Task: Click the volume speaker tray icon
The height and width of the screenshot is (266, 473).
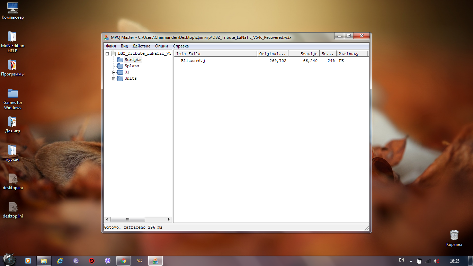Action: 437,261
